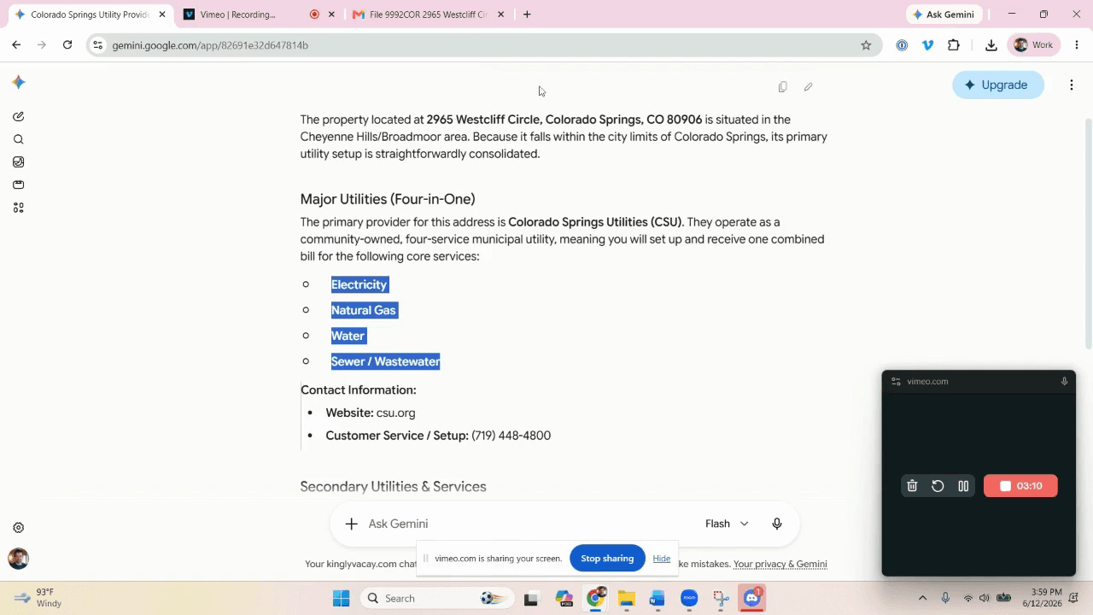Screen dimensions: 1093x615
Task: Start a new chat with pencil icon
Action: pyautogui.click(x=19, y=116)
